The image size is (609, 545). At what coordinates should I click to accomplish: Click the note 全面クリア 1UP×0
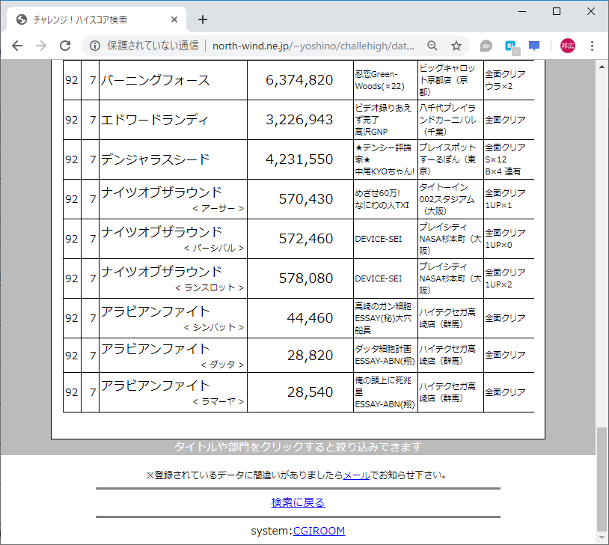coord(505,239)
